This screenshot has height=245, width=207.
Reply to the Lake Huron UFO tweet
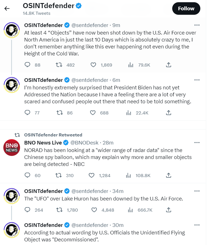(28, 210)
